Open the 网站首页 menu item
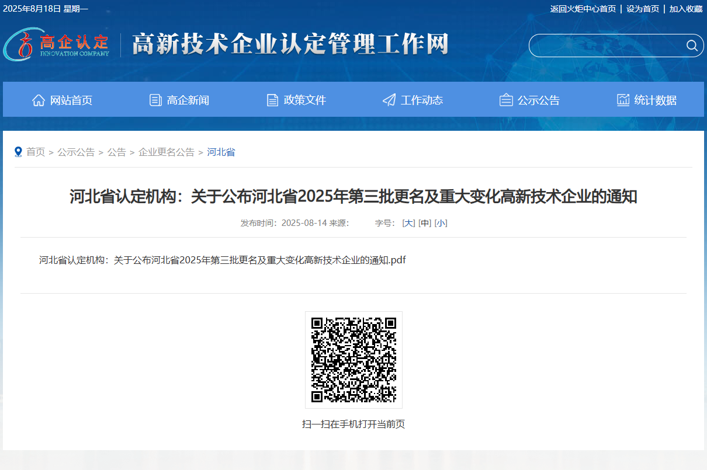 tap(62, 100)
